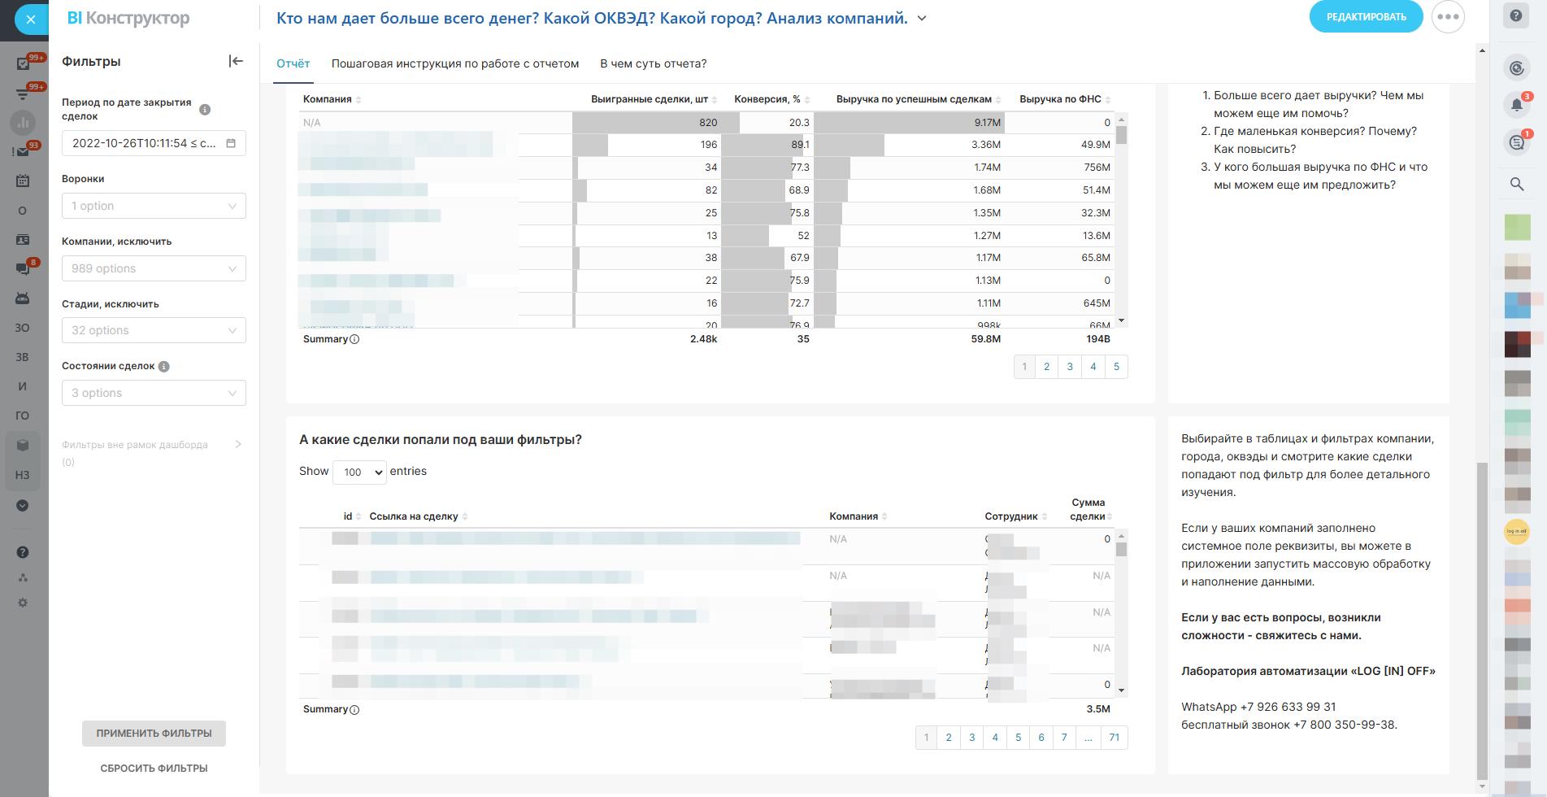Expand more items chevron in left sidebar
This screenshot has height=797, width=1547.
click(x=23, y=506)
